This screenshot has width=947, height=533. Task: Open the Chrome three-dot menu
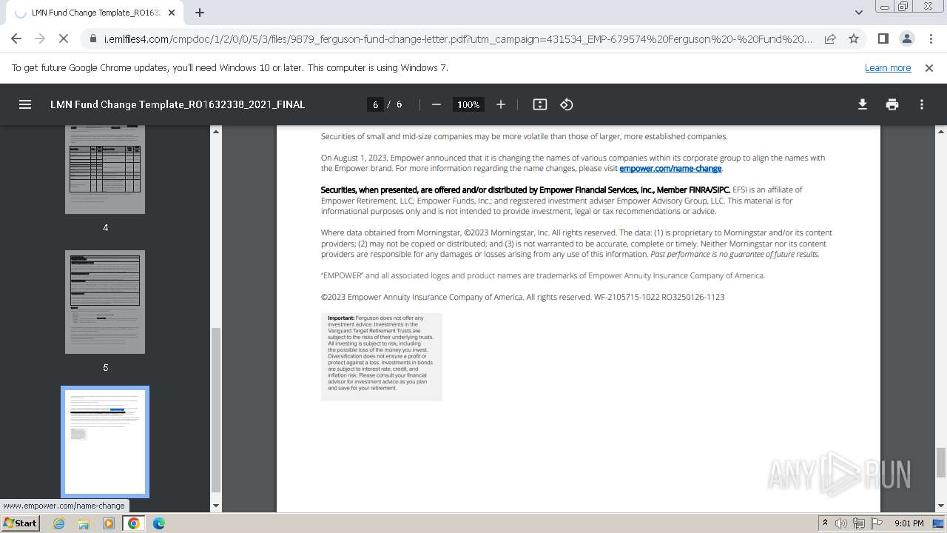[930, 38]
